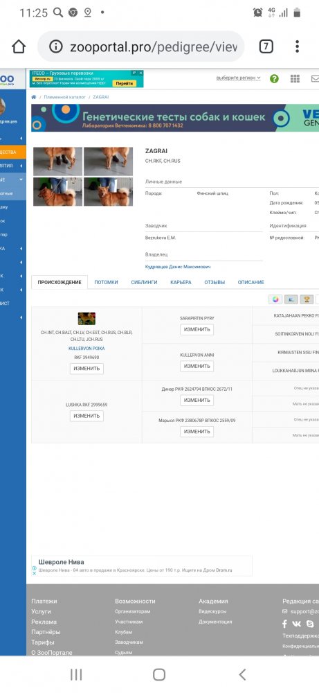Click ИЗМЕНИТЬ under Марыся РКФ 2380678Р

click(x=197, y=432)
